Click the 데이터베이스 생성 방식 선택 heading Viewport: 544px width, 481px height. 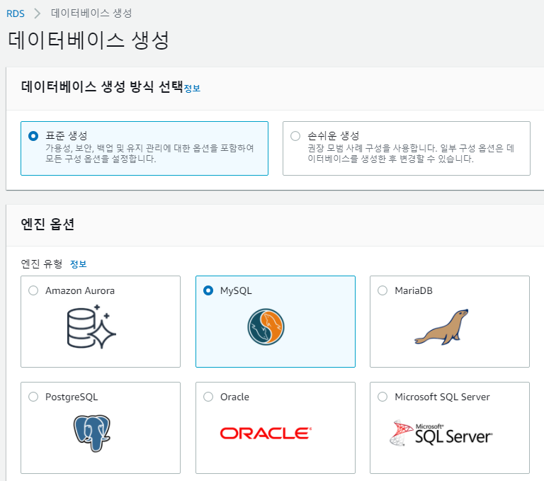[102, 86]
